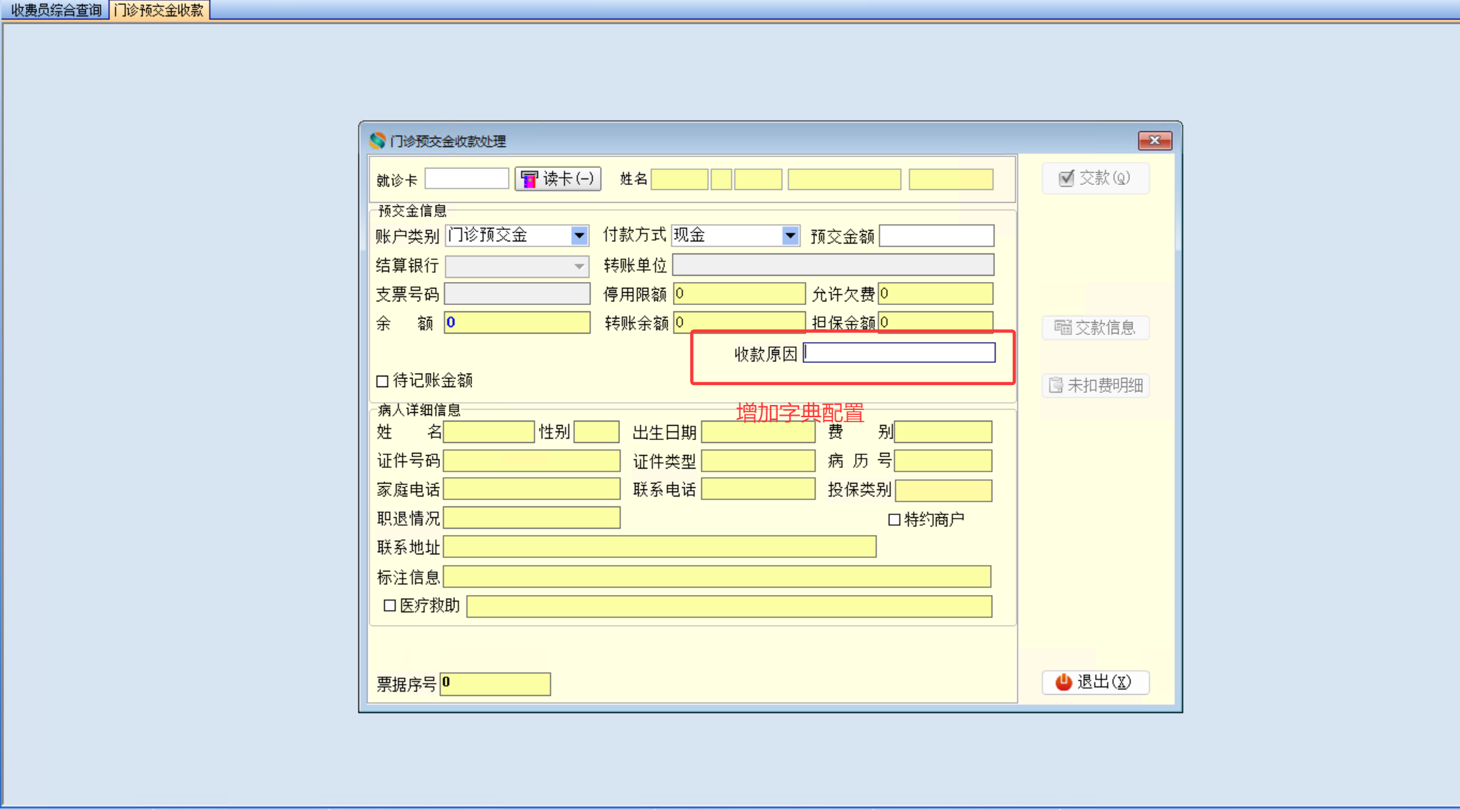Expand the 账户类别 dropdown
Viewport: 1460px width, 810px height.
point(579,235)
